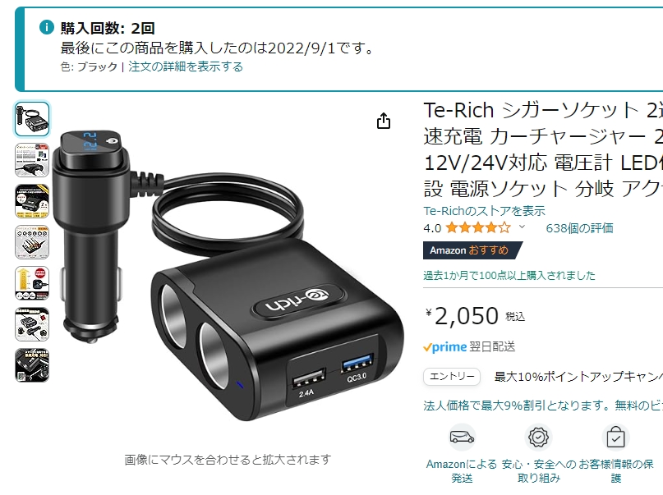Select the third thumbnail with yellow banner
The height and width of the screenshot is (495, 663).
(x=32, y=200)
